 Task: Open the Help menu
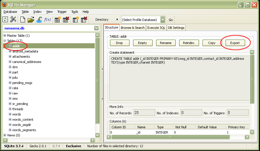[x=86, y=12]
